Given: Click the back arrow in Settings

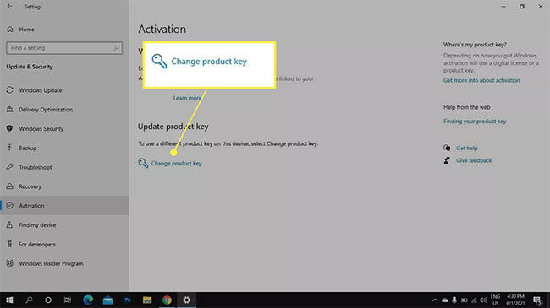Looking at the screenshot, I should click(x=9, y=7).
